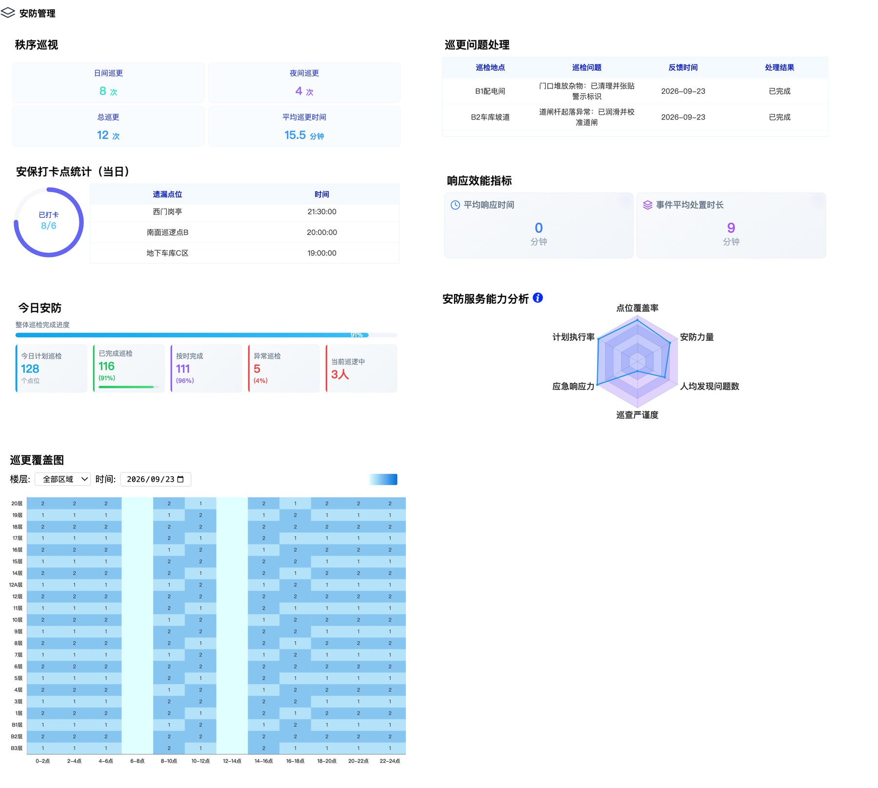Click the clock icon in 平均响应时间 card
Screen dimensions: 878x788
455,205
